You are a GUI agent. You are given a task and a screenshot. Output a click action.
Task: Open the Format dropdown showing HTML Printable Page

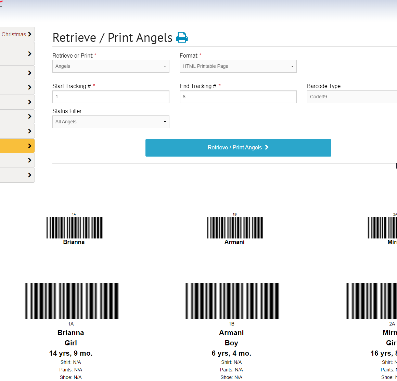click(238, 66)
